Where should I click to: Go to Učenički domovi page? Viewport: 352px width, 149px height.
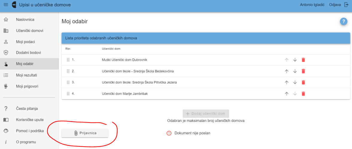coord(29,31)
